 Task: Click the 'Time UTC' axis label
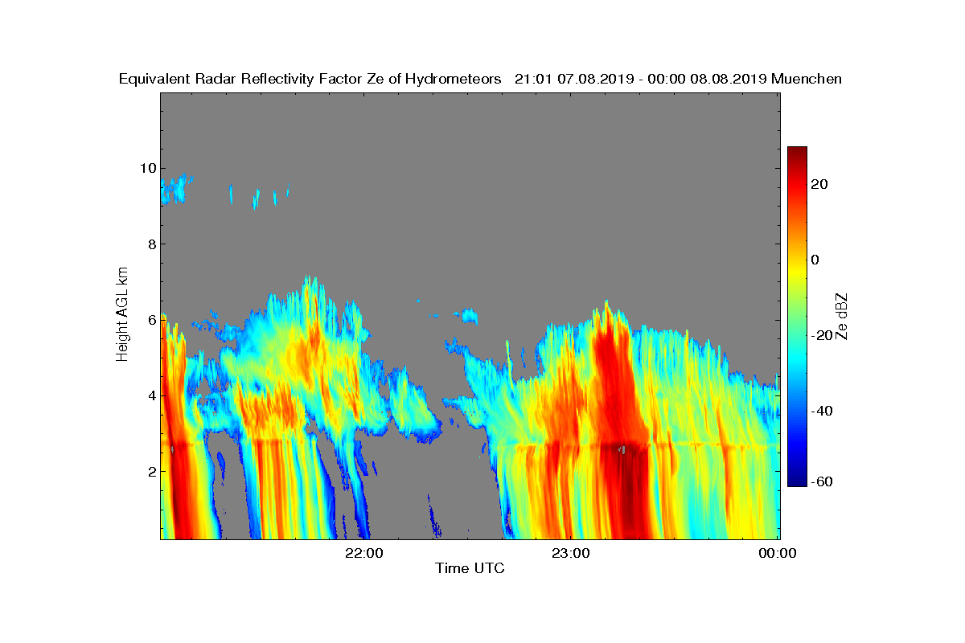pos(470,568)
